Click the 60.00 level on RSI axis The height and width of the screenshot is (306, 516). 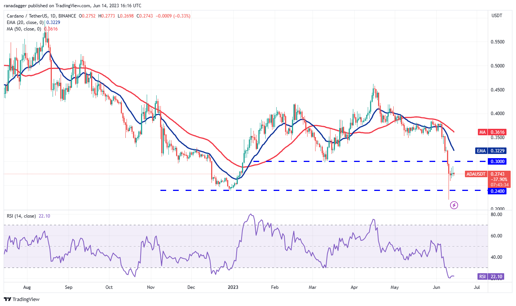(497, 236)
